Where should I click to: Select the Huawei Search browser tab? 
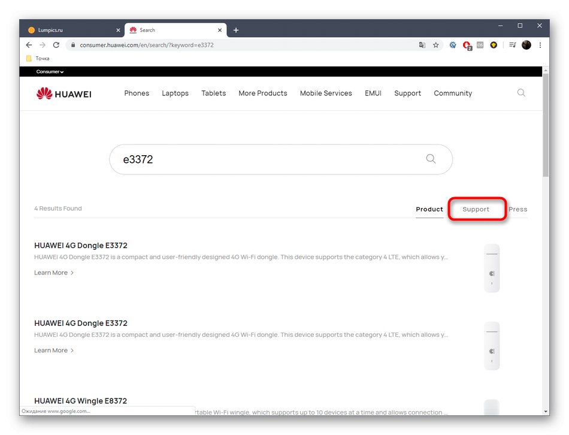(175, 30)
